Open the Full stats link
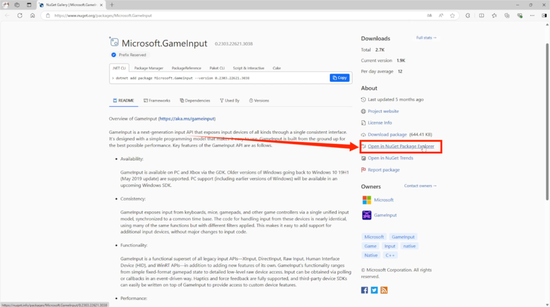The width and height of the screenshot is (550, 307). 426,38
